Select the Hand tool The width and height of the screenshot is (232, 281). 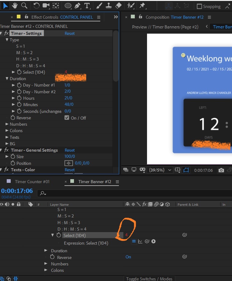(x=15, y=6)
